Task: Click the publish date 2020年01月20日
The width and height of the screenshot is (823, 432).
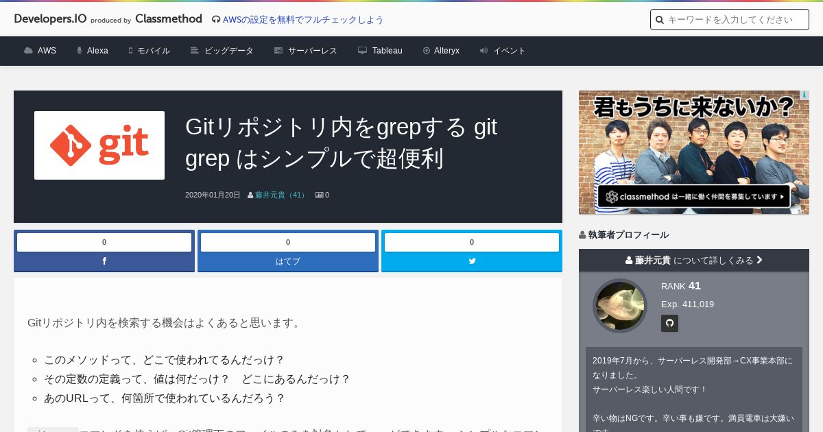Action: click(x=213, y=195)
